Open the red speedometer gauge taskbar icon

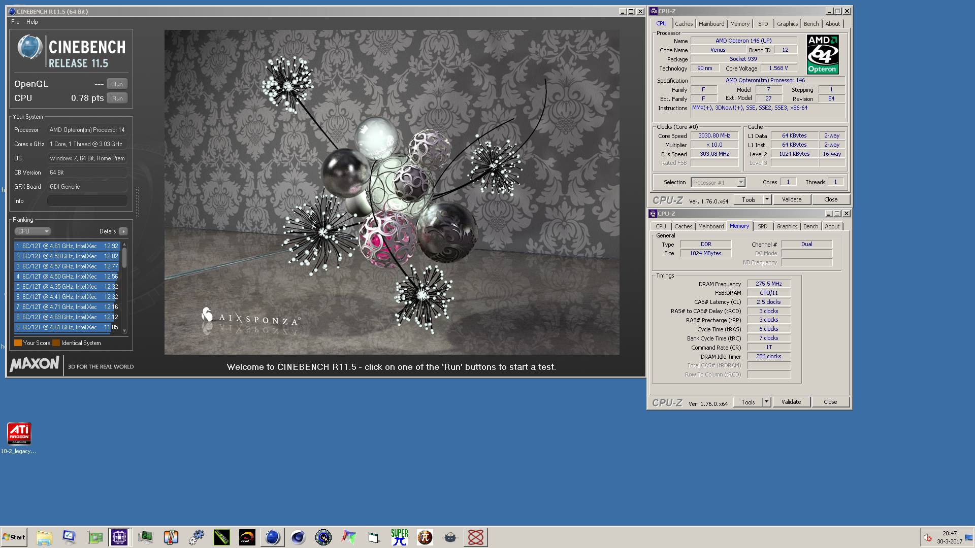247,537
